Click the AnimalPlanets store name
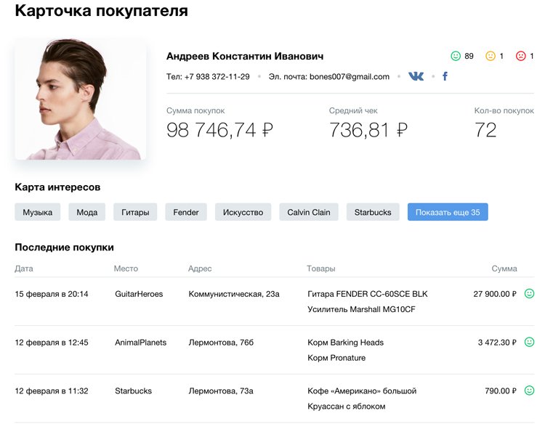545x429 pixels. 141,343
